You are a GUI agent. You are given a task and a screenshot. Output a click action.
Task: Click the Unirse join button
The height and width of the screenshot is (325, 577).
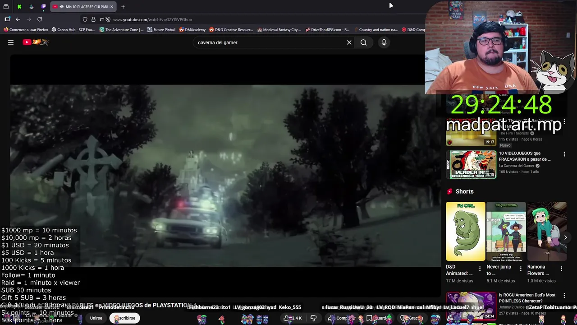[x=96, y=318]
